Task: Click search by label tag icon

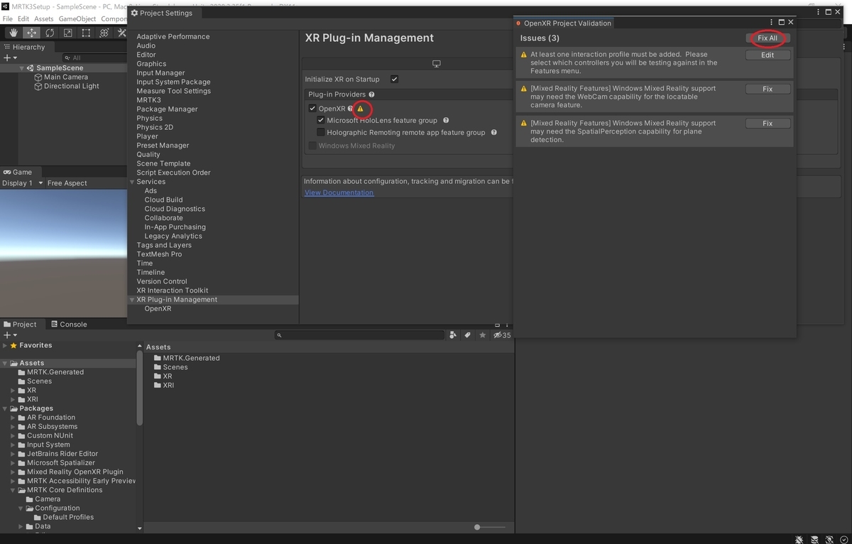Action: [x=468, y=335]
